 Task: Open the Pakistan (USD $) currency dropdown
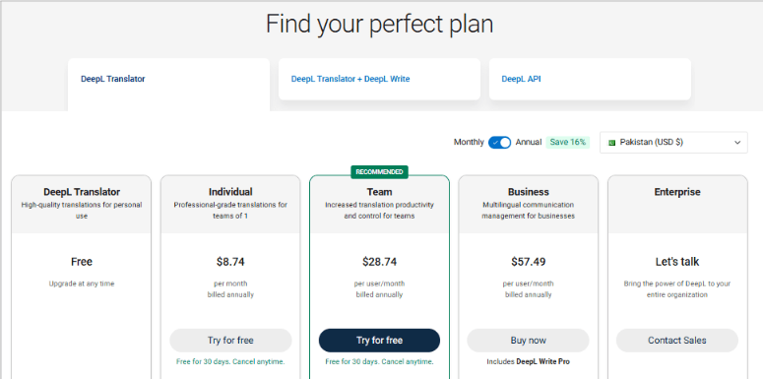tap(673, 143)
